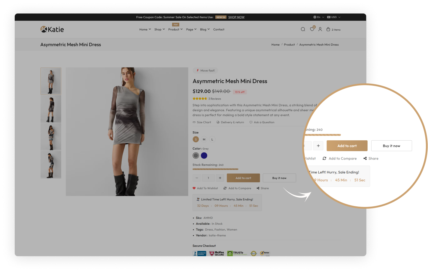The image size is (428, 272).
Task: Select size M option
Action: pyautogui.click(x=204, y=139)
